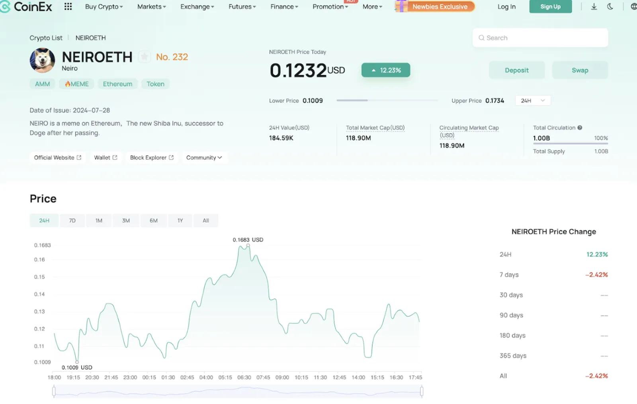This screenshot has height=404, width=637.
Task: Open the Exchange dropdown
Action: (x=197, y=7)
